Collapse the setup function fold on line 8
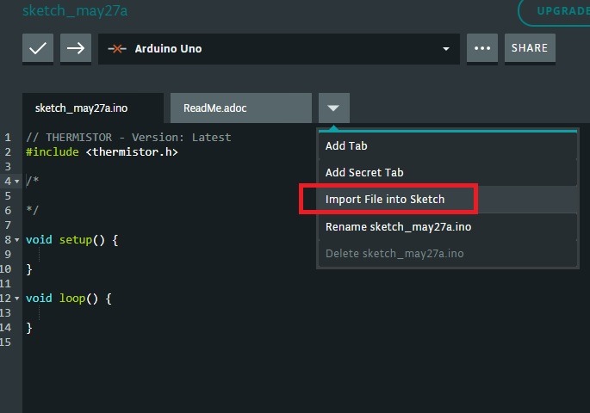 tap(17, 240)
